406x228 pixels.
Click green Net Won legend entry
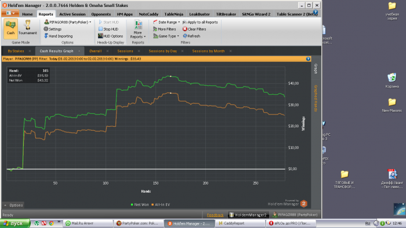140,204
